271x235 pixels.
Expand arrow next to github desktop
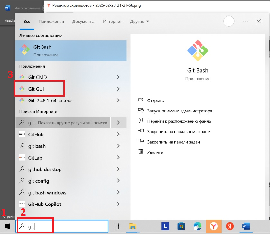(x=118, y=169)
